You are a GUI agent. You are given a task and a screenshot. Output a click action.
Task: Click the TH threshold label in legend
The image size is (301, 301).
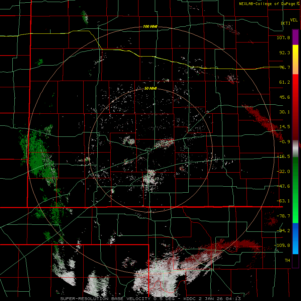pos(287,261)
